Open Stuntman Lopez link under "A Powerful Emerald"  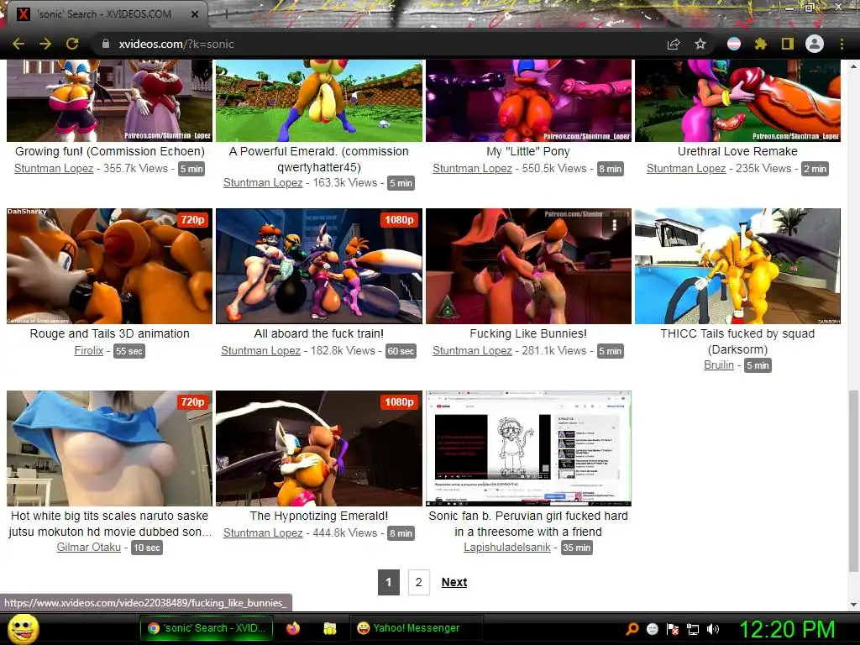point(263,182)
